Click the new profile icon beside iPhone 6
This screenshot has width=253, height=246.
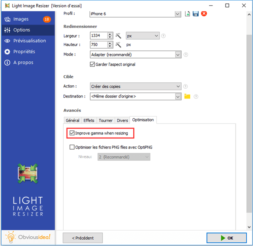[x=187, y=14]
